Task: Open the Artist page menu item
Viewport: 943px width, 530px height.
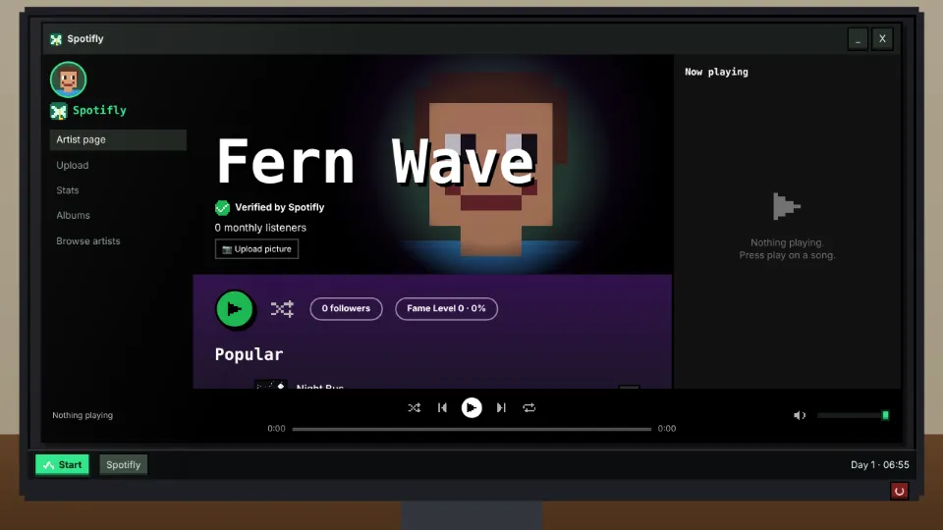Action: click(x=118, y=139)
